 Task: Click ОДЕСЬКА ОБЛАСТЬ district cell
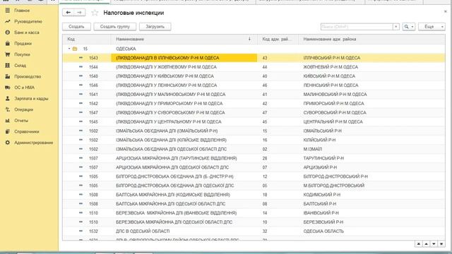pyautogui.click(x=323, y=231)
